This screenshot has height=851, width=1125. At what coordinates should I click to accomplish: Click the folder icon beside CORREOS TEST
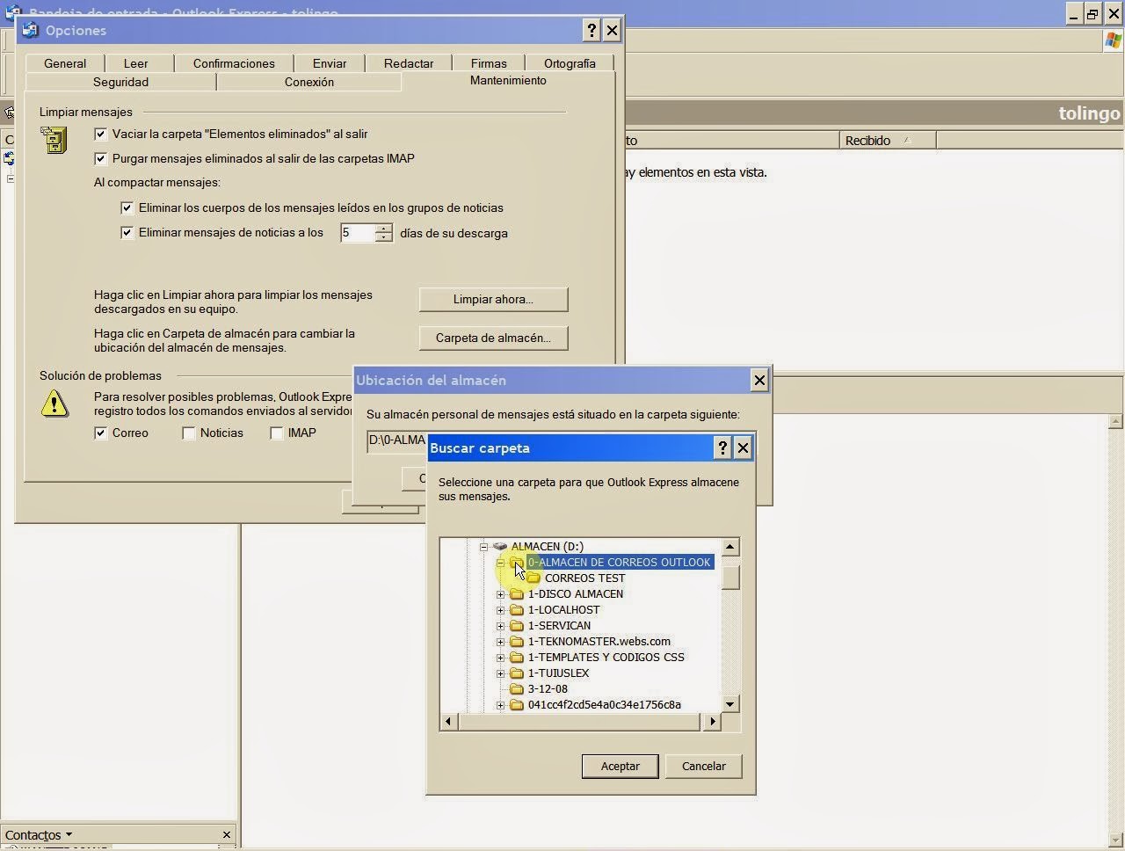(x=533, y=578)
